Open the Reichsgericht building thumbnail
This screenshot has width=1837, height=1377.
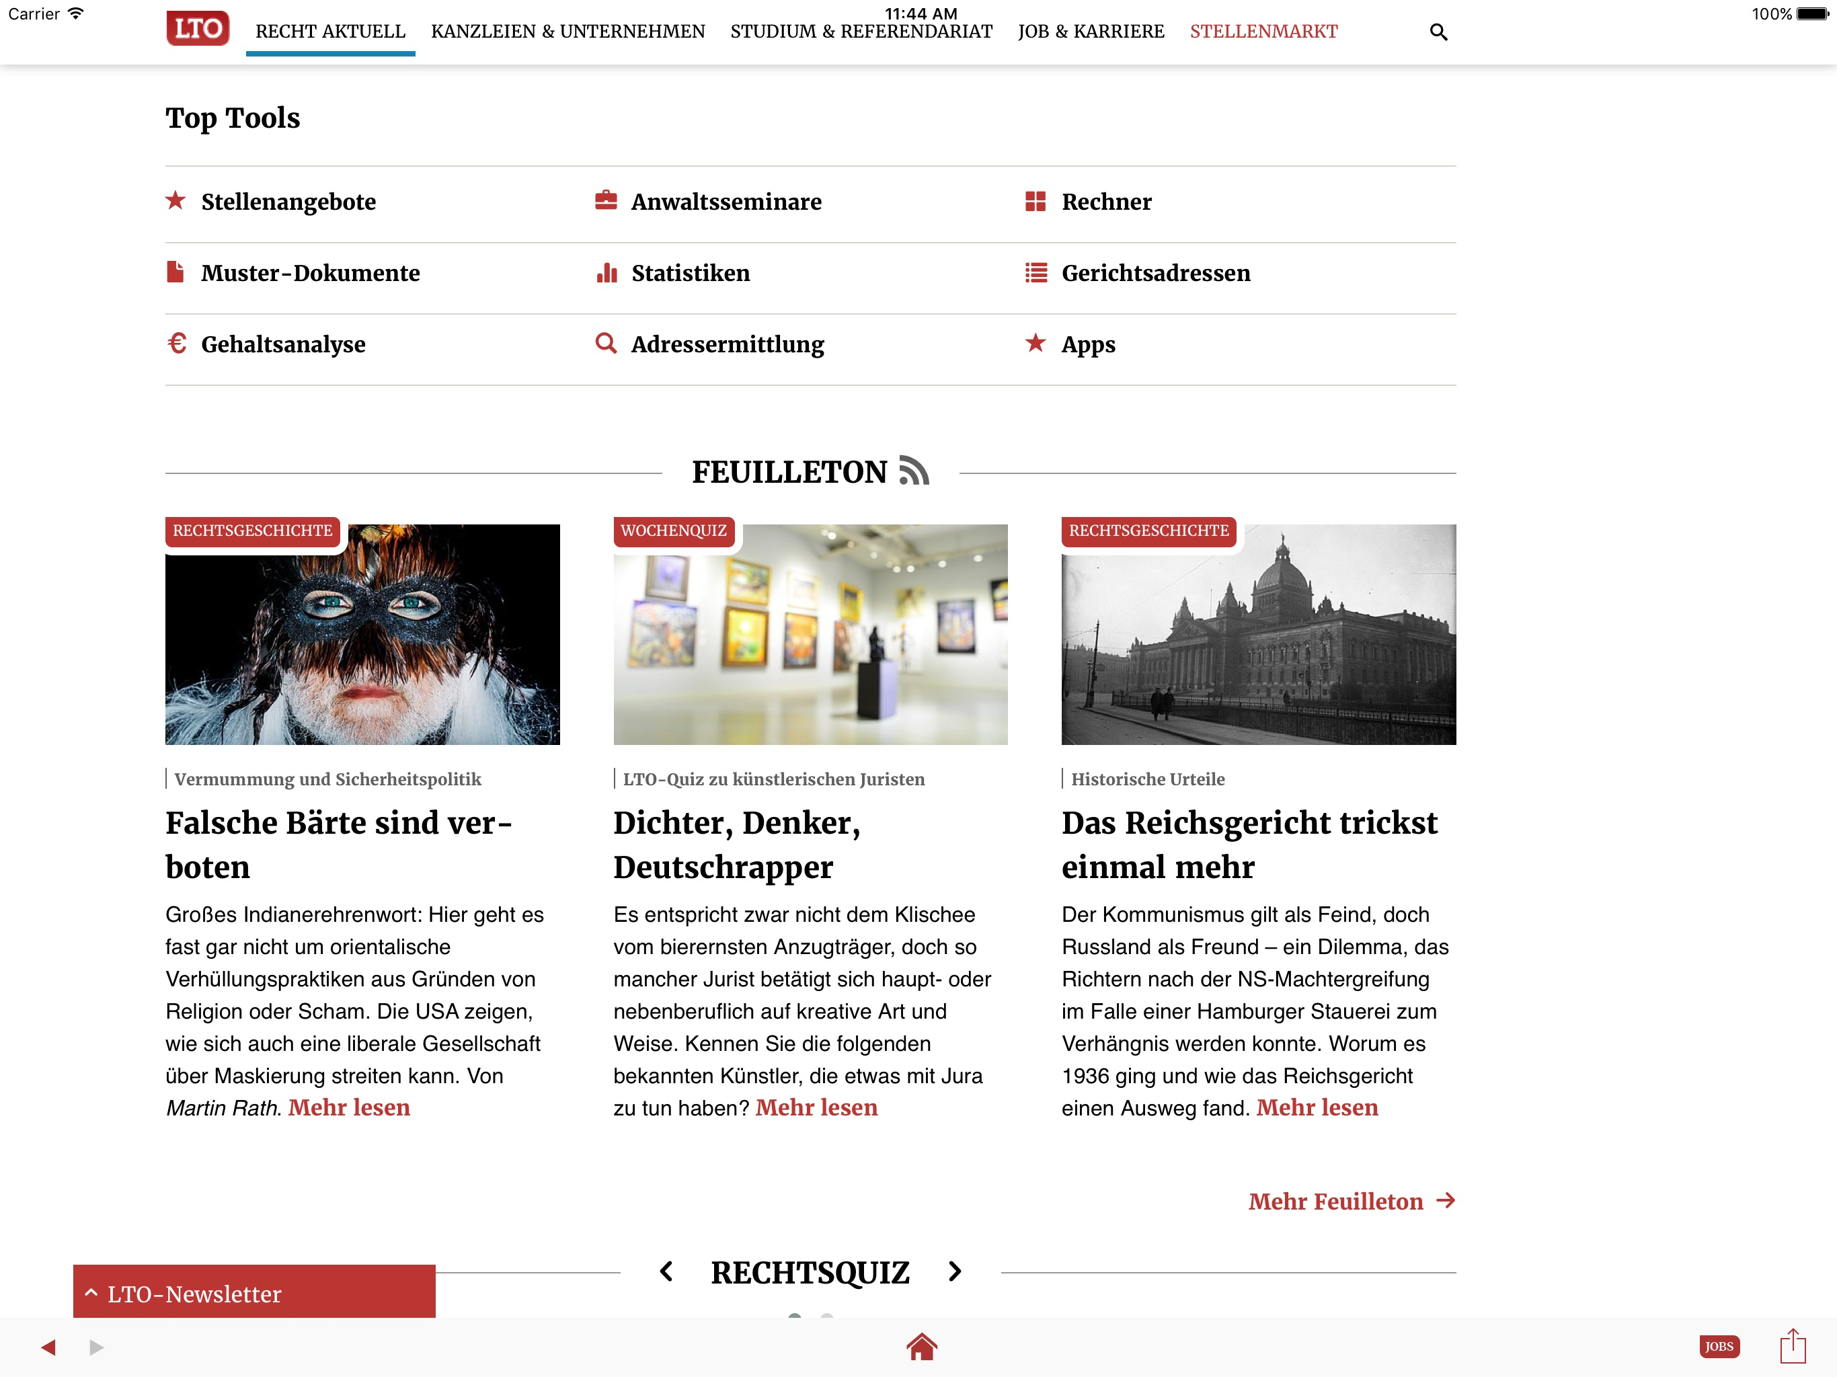[x=1258, y=633]
